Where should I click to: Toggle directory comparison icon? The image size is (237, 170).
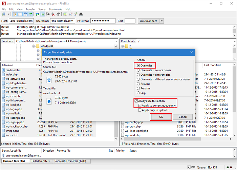[70, 14]
